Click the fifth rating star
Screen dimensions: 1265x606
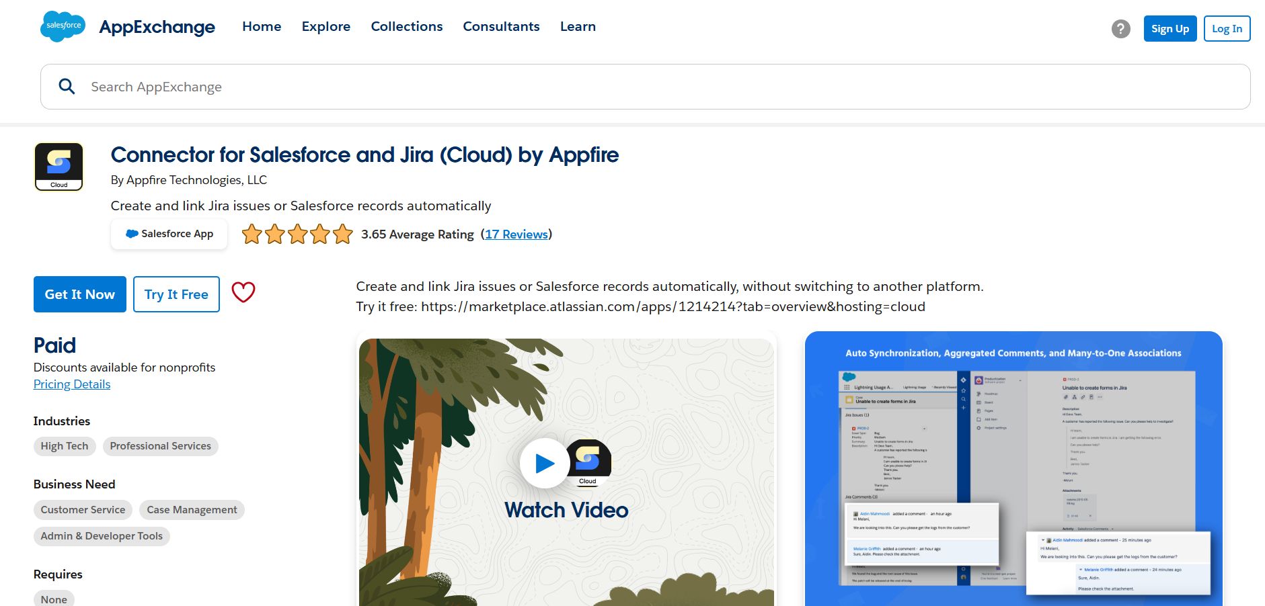coord(341,234)
